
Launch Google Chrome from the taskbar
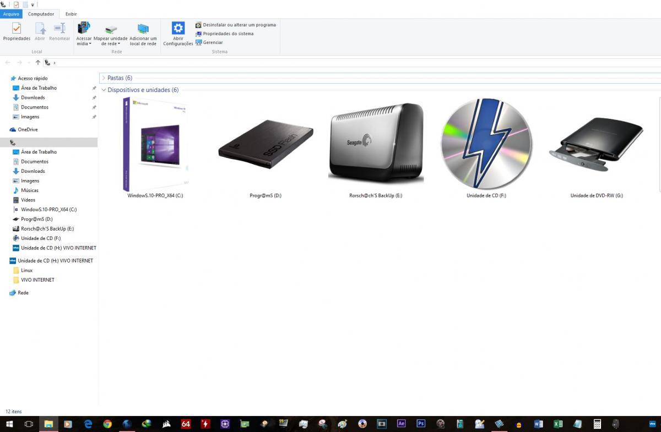click(107, 424)
